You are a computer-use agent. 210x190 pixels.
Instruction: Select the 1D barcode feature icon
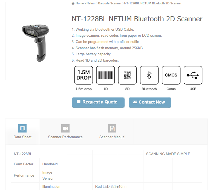point(105,75)
